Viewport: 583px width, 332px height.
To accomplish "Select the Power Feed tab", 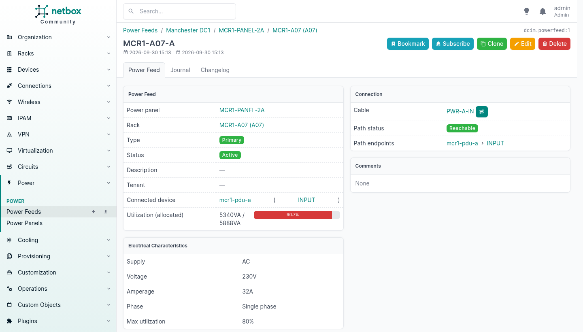I will click(x=144, y=70).
